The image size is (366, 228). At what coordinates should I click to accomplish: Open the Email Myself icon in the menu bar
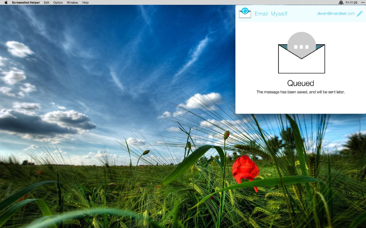341,2
